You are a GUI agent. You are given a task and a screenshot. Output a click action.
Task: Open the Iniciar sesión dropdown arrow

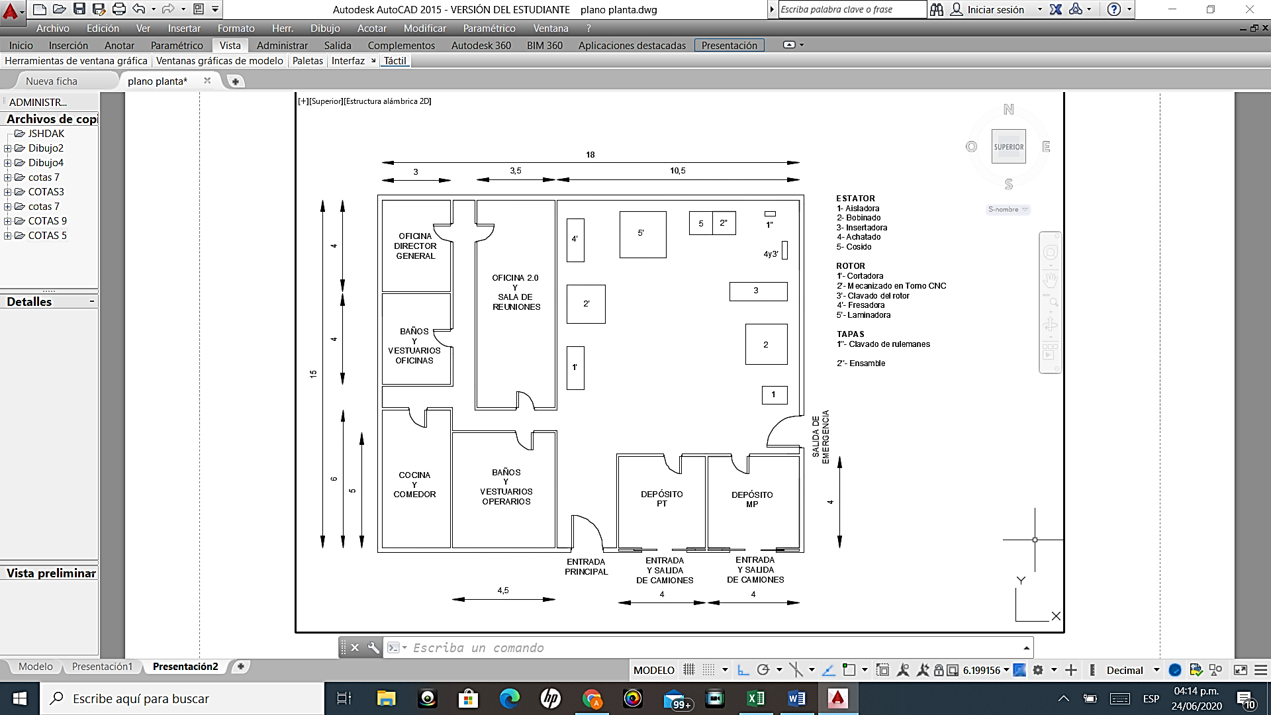coord(1040,9)
